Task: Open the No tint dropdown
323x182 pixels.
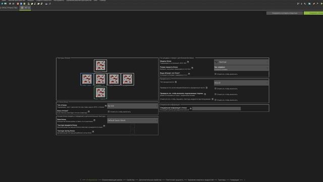Action: pos(132,106)
